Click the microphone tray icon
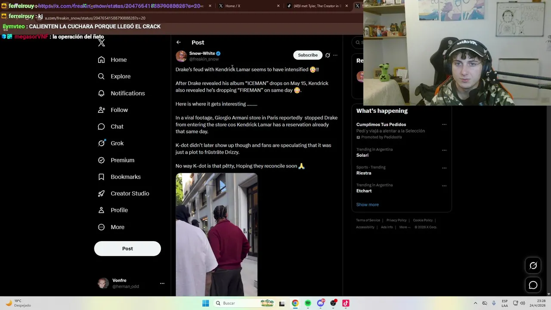 pyautogui.click(x=494, y=303)
